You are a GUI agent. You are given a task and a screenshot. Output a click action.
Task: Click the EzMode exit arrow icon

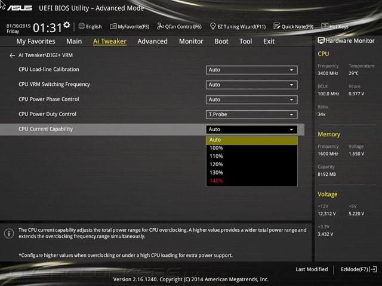(x=374, y=269)
